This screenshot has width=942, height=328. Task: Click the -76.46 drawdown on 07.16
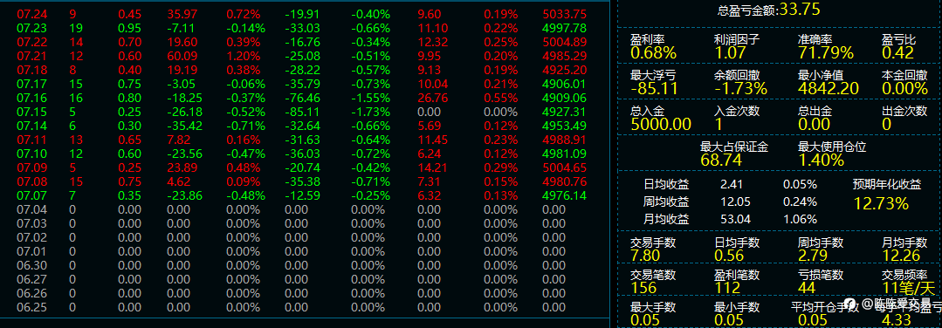click(x=303, y=98)
